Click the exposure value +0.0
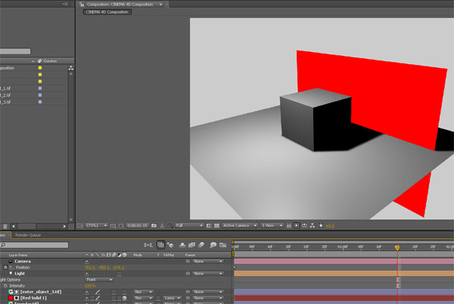The width and height of the screenshot is (454, 304). click(330, 225)
